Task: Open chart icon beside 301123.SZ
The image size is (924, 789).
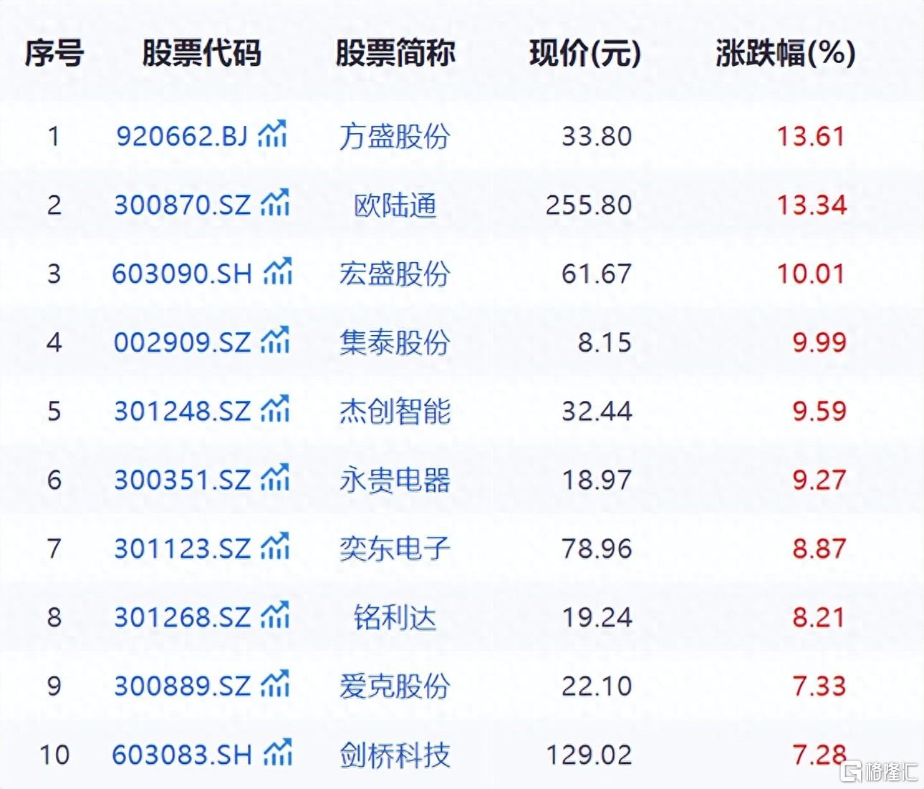Action: (x=276, y=546)
